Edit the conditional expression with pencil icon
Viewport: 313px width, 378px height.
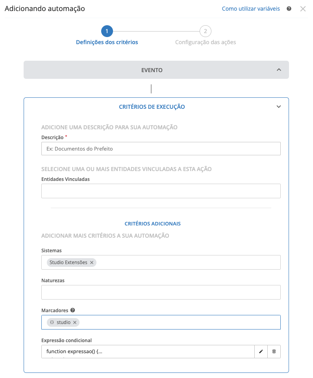261,352
